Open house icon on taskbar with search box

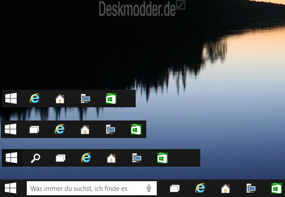(x=226, y=189)
